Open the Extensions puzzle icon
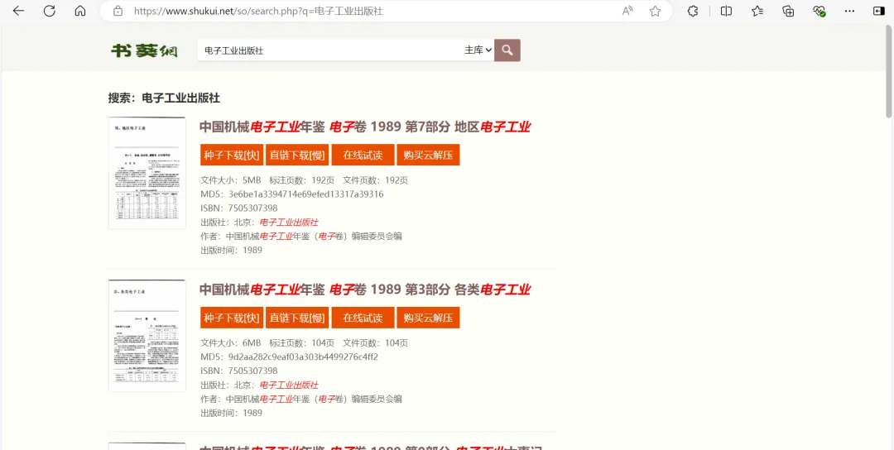The height and width of the screenshot is (450, 894). coord(693,11)
